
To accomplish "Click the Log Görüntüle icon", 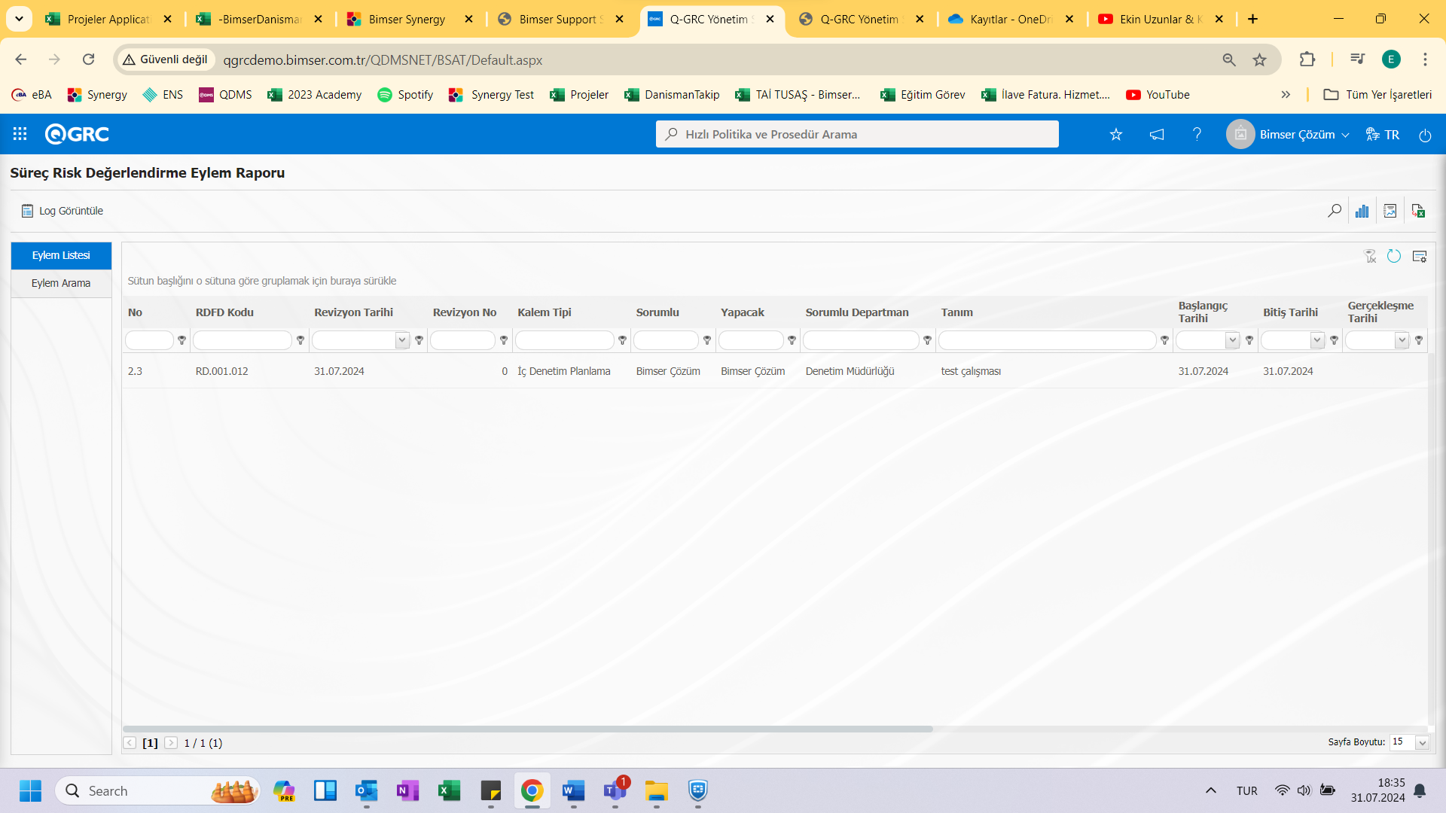I will [x=27, y=209].
